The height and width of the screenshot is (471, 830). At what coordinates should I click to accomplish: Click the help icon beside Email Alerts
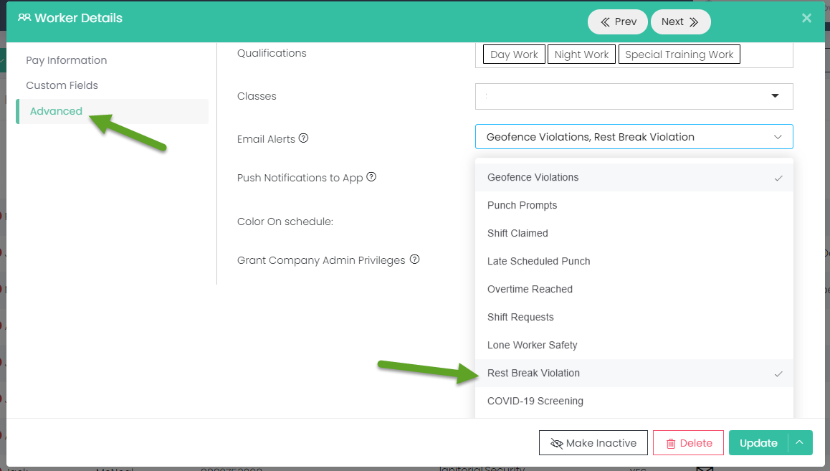pos(303,138)
